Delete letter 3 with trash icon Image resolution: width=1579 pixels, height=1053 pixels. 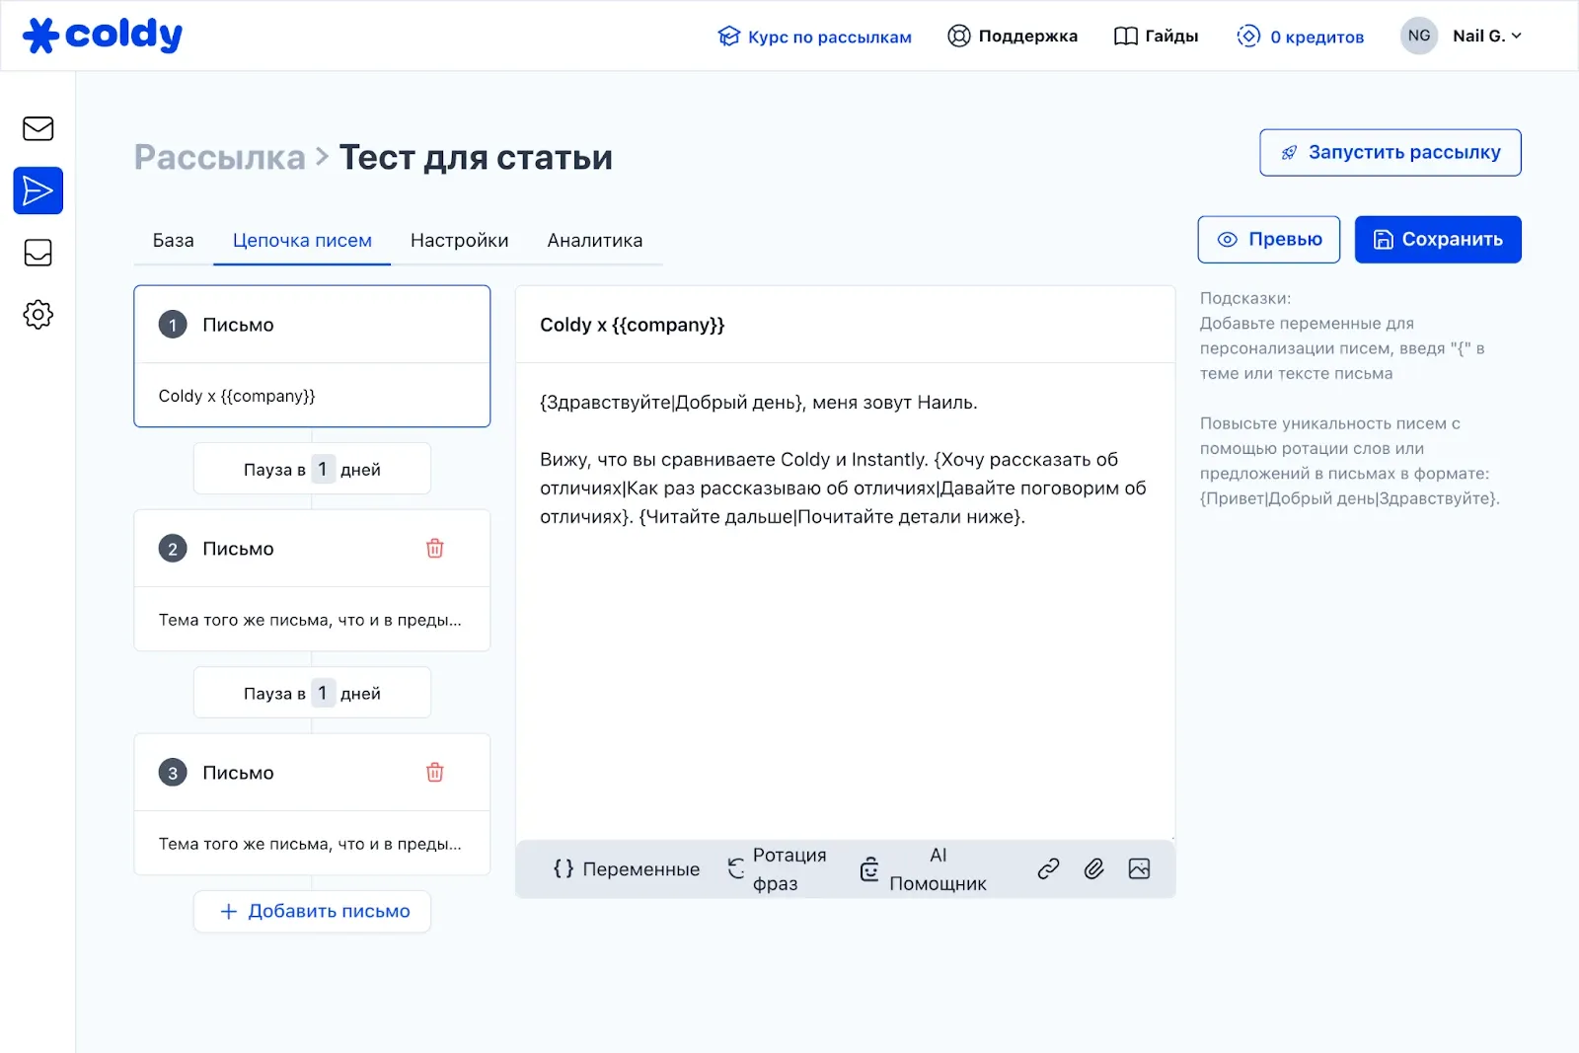click(434, 773)
